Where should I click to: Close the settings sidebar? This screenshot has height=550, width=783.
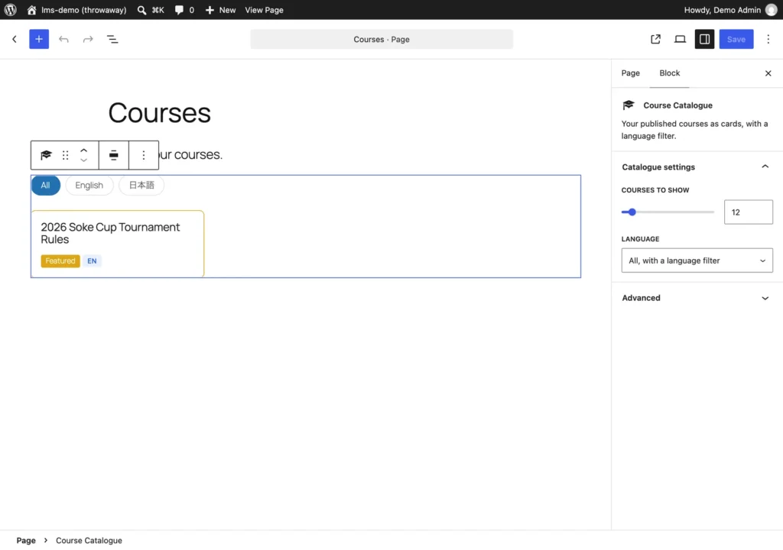pos(768,73)
